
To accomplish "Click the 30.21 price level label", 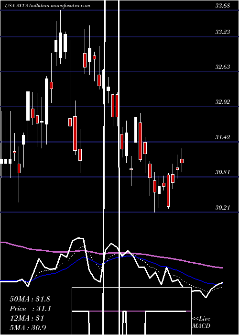I will click(x=223, y=207).
